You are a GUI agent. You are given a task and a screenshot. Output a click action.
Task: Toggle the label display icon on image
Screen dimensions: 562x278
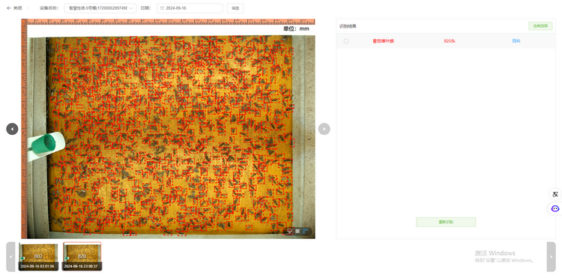coord(289,231)
